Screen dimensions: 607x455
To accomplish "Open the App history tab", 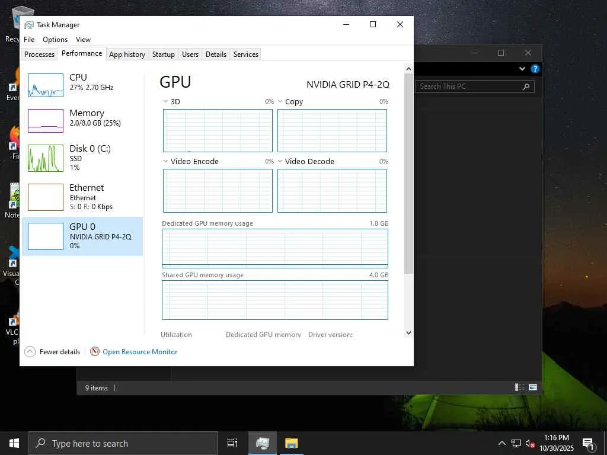I will coord(127,55).
